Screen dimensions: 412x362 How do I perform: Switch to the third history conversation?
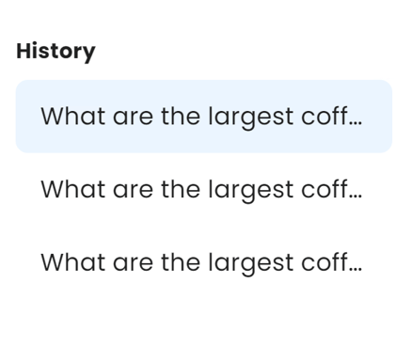click(204, 262)
